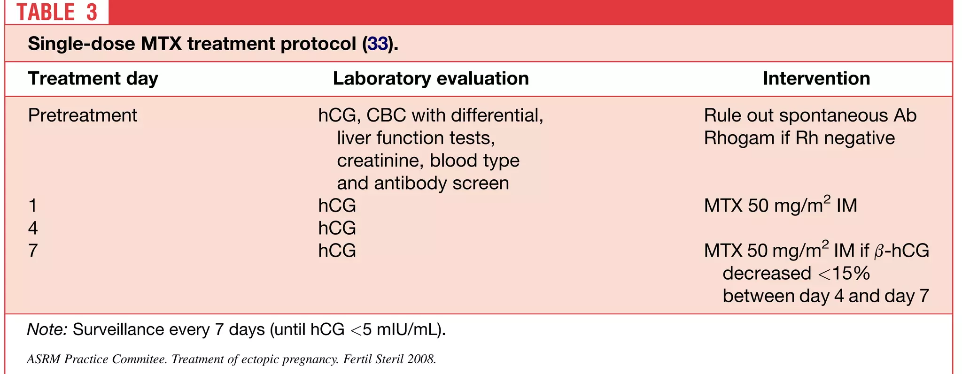
Task: Click treatment day 1 cell
Action: pos(32,206)
